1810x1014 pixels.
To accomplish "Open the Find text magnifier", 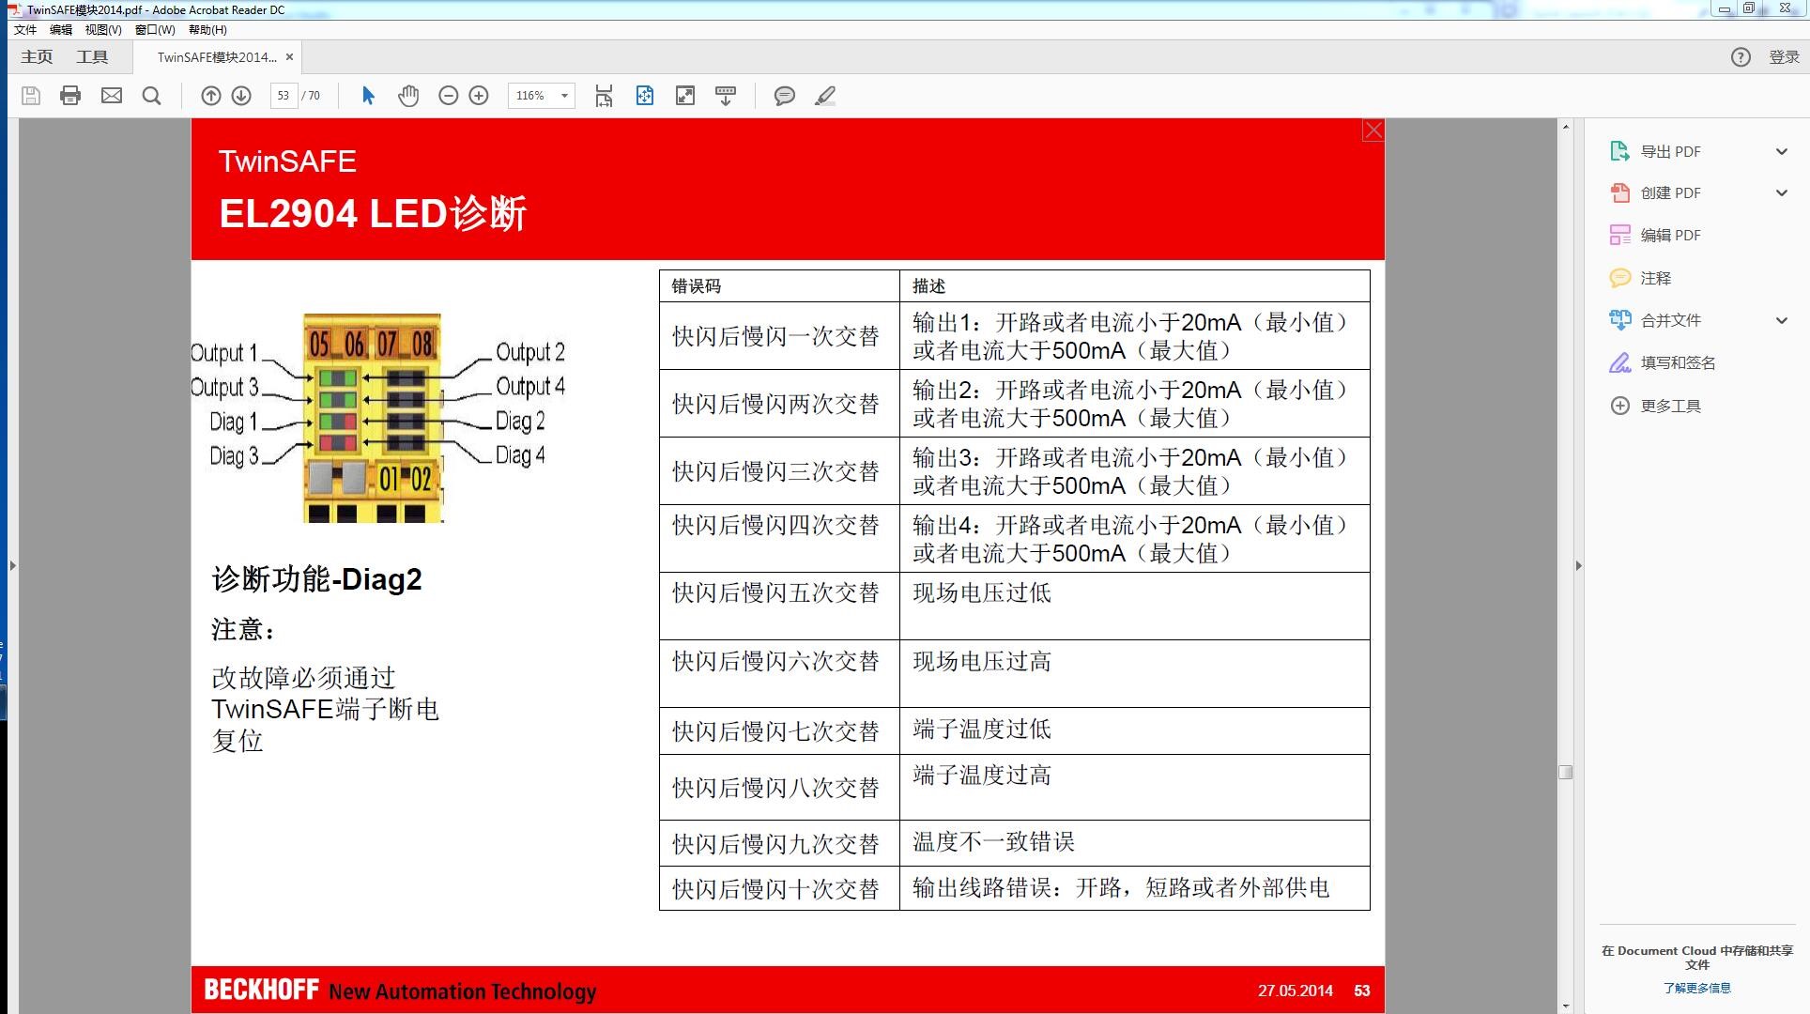I will [x=151, y=96].
